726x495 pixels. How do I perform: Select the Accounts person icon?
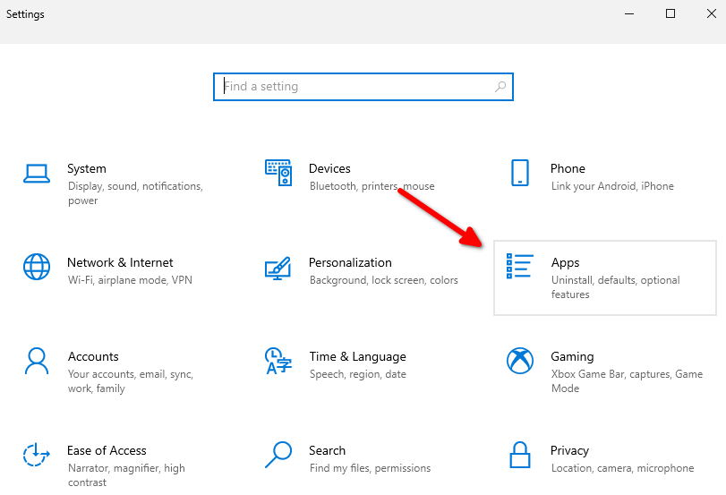click(x=37, y=361)
